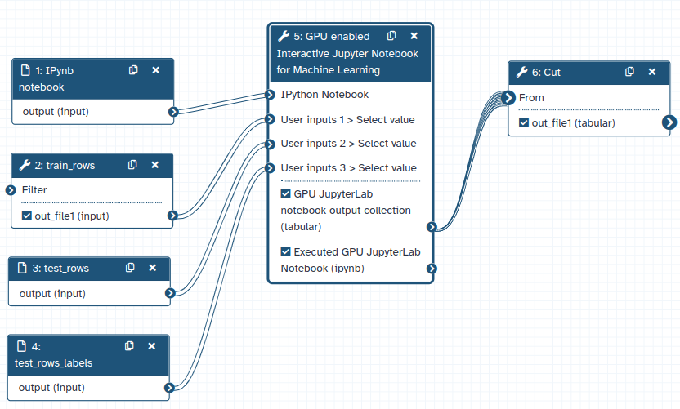Delete the 5: GPU enabled Jupyter node
The image size is (680, 409).
pyautogui.click(x=414, y=36)
